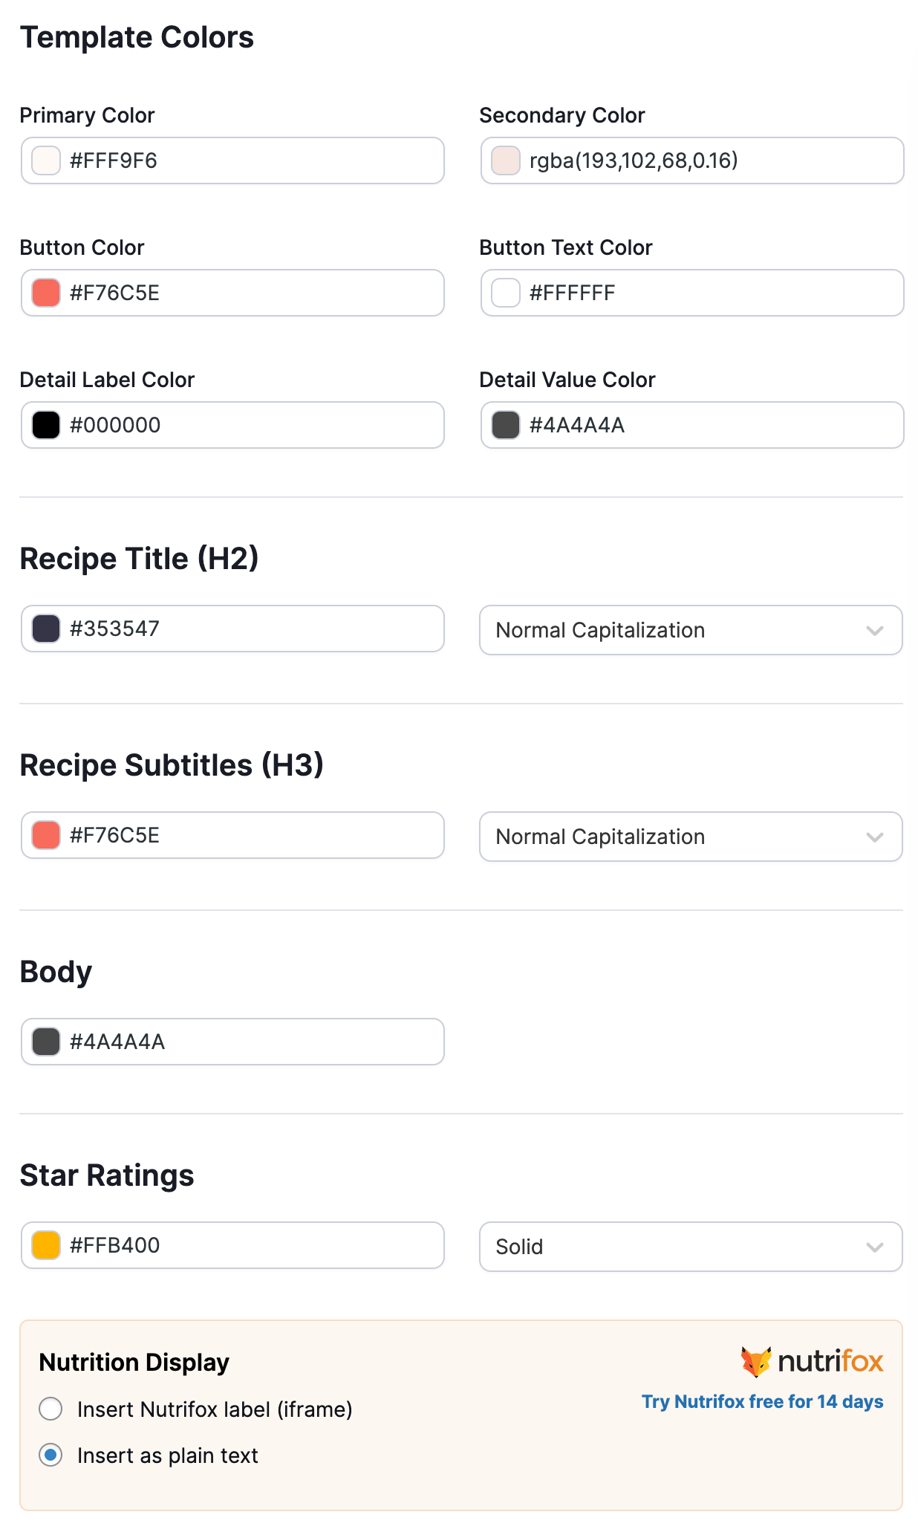Open the Star Ratings Solid style dropdown
Viewport: 918px width, 1532px height.
pyautogui.click(x=691, y=1247)
